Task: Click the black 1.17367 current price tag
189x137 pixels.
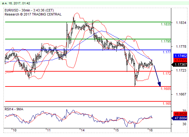Action: (x=179, y=64)
